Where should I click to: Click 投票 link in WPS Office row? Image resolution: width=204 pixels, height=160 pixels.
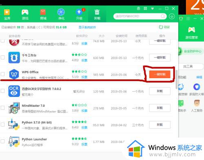(x=84, y=77)
